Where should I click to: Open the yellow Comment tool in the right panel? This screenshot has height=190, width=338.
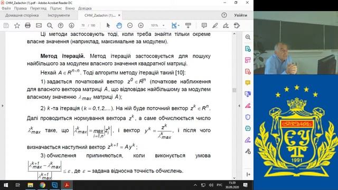point(248,83)
